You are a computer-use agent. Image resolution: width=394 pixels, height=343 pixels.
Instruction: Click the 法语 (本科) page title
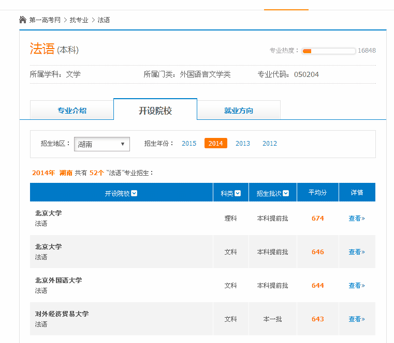tap(54, 49)
